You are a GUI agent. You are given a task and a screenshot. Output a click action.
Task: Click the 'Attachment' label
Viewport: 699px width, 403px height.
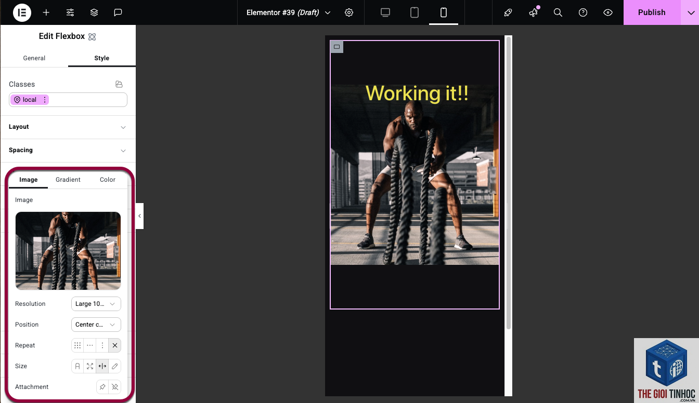tap(32, 387)
